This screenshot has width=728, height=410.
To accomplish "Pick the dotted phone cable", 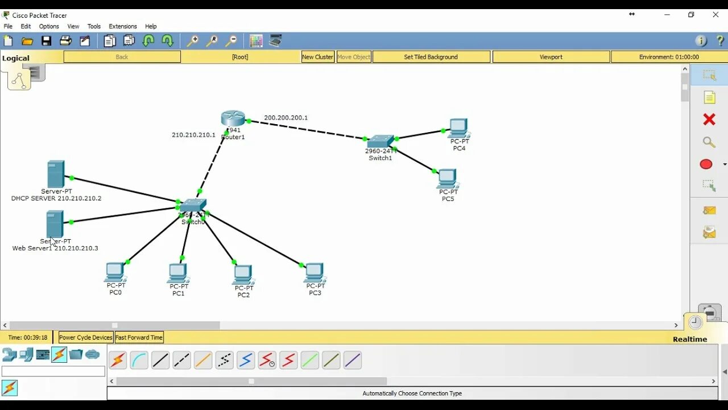I will pyautogui.click(x=224, y=360).
